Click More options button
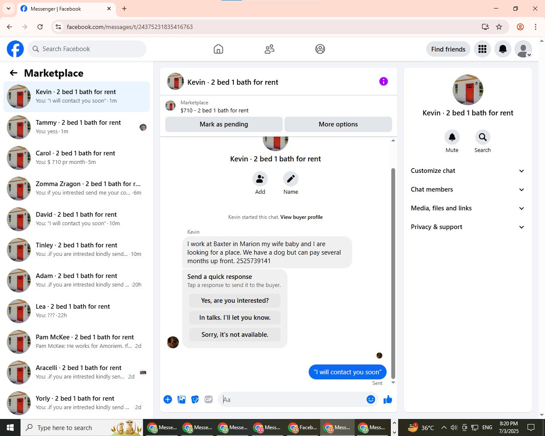The width and height of the screenshot is (545, 436). click(338, 124)
